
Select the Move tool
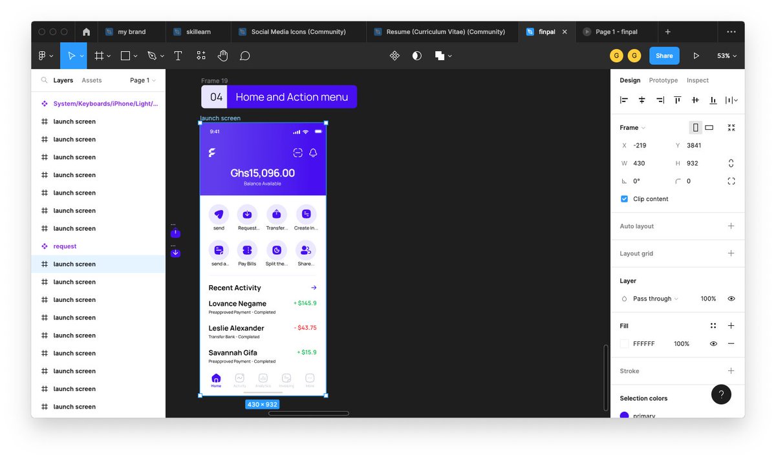[x=73, y=56]
